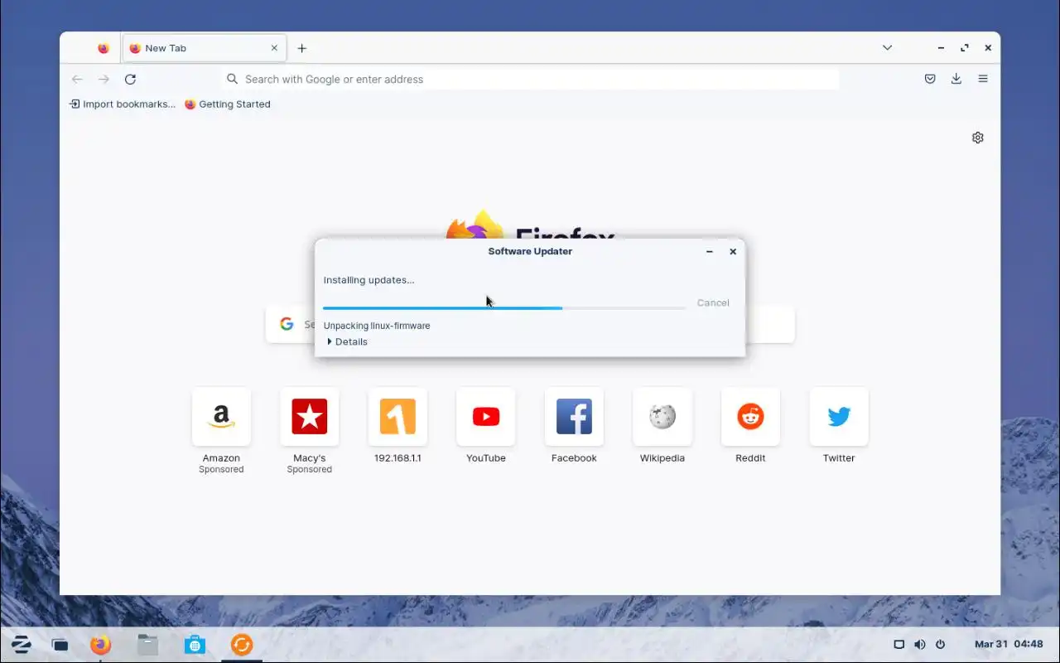Viewport: 1060px width, 663px height.
Task: Open New Tab personalize gear icon
Action: tap(978, 138)
